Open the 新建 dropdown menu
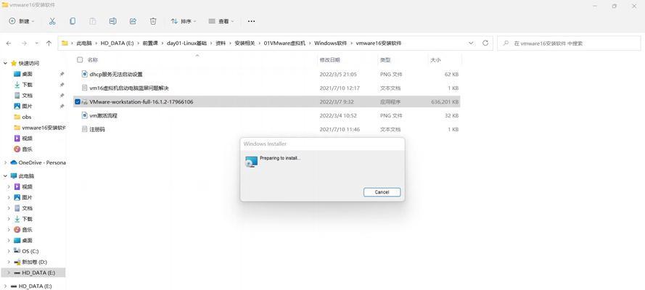 click(x=22, y=21)
